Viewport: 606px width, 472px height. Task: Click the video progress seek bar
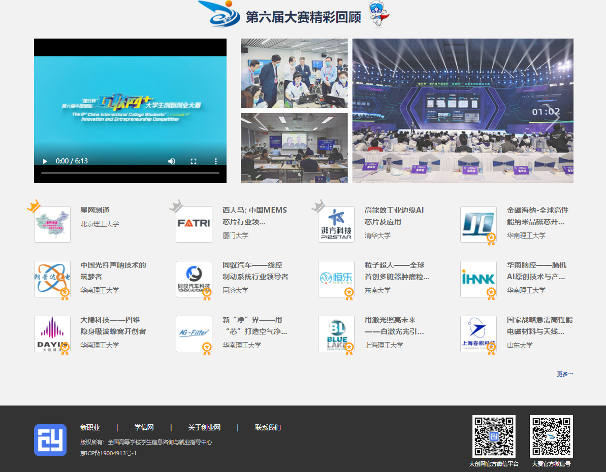coord(130,173)
